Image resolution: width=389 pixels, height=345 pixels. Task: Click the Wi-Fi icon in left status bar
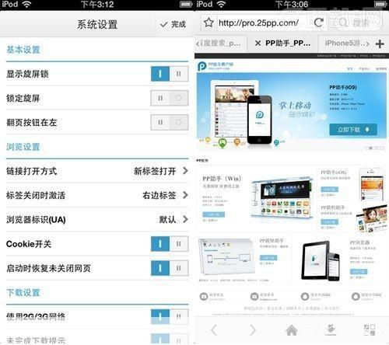click(x=26, y=5)
